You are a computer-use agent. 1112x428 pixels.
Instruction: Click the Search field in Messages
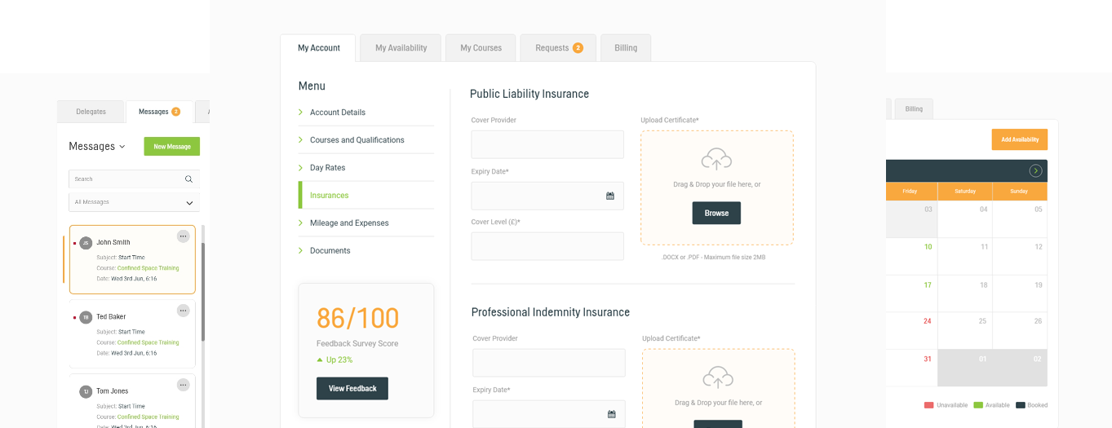[134, 179]
